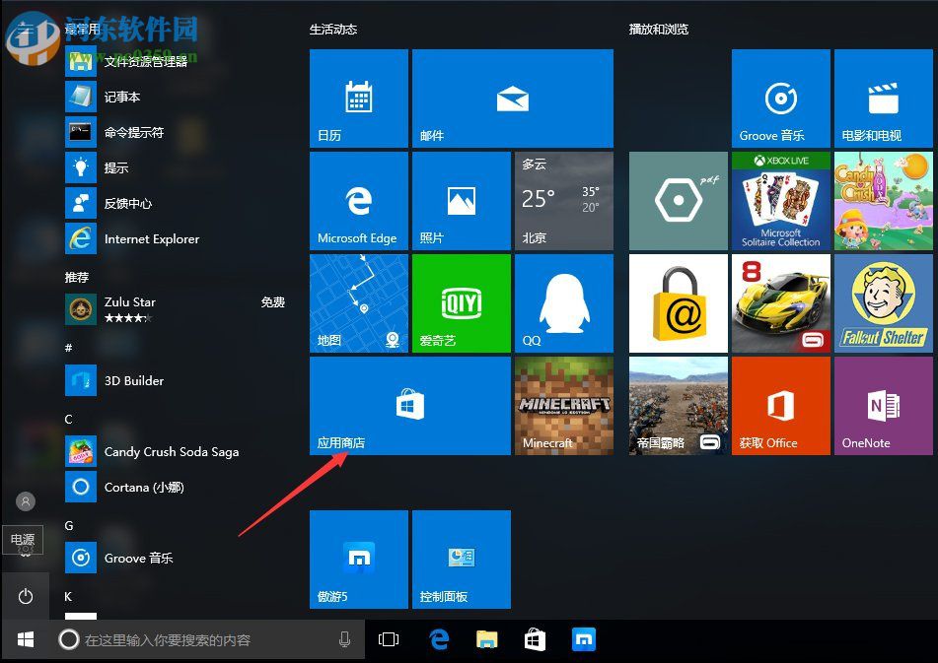The height and width of the screenshot is (663, 938).
Task: Launch Minecraft
Action: pyautogui.click(x=563, y=405)
